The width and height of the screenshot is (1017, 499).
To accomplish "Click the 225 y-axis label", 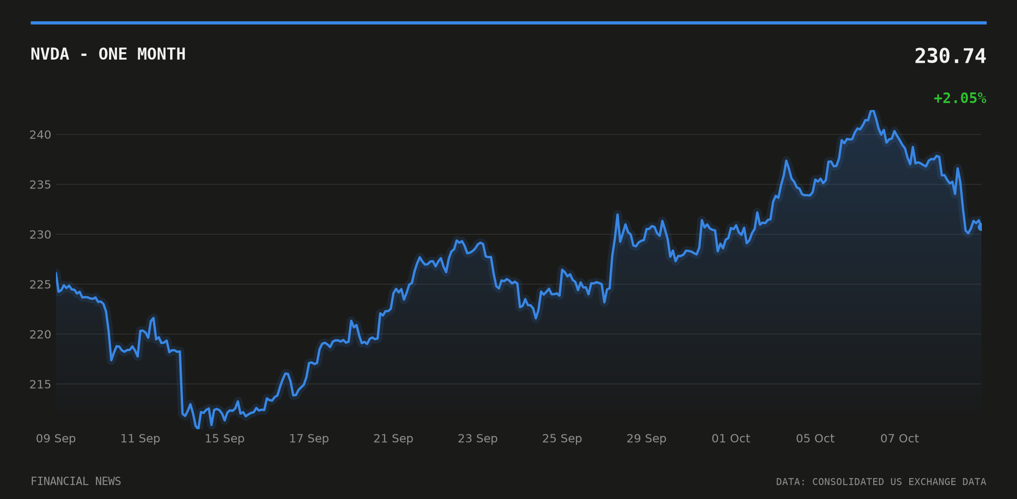I will pos(40,285).
